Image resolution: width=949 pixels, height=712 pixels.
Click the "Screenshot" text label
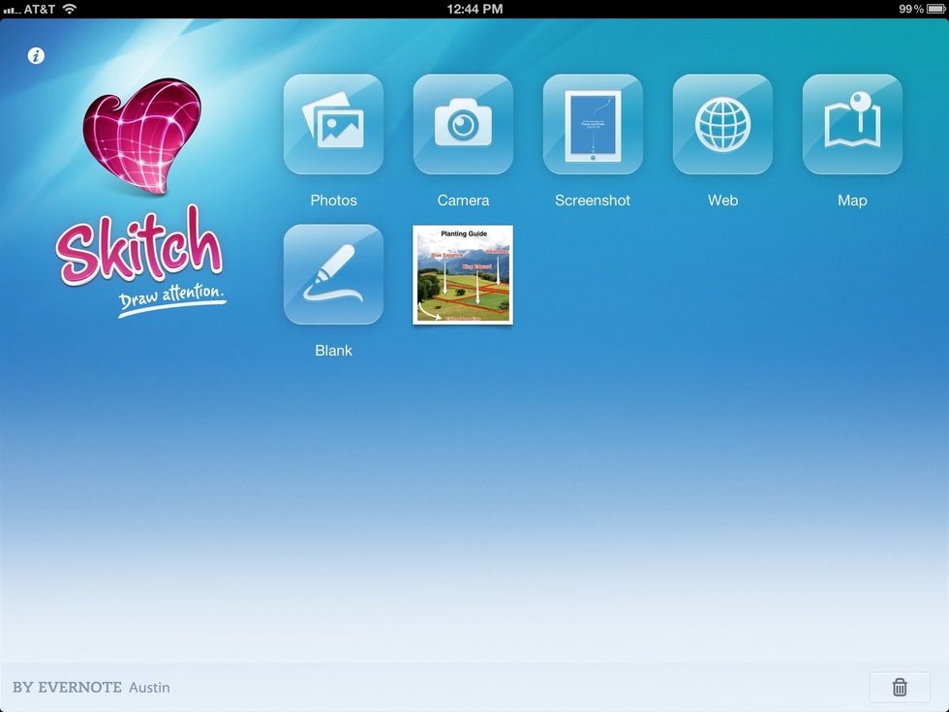click(593, 201)
